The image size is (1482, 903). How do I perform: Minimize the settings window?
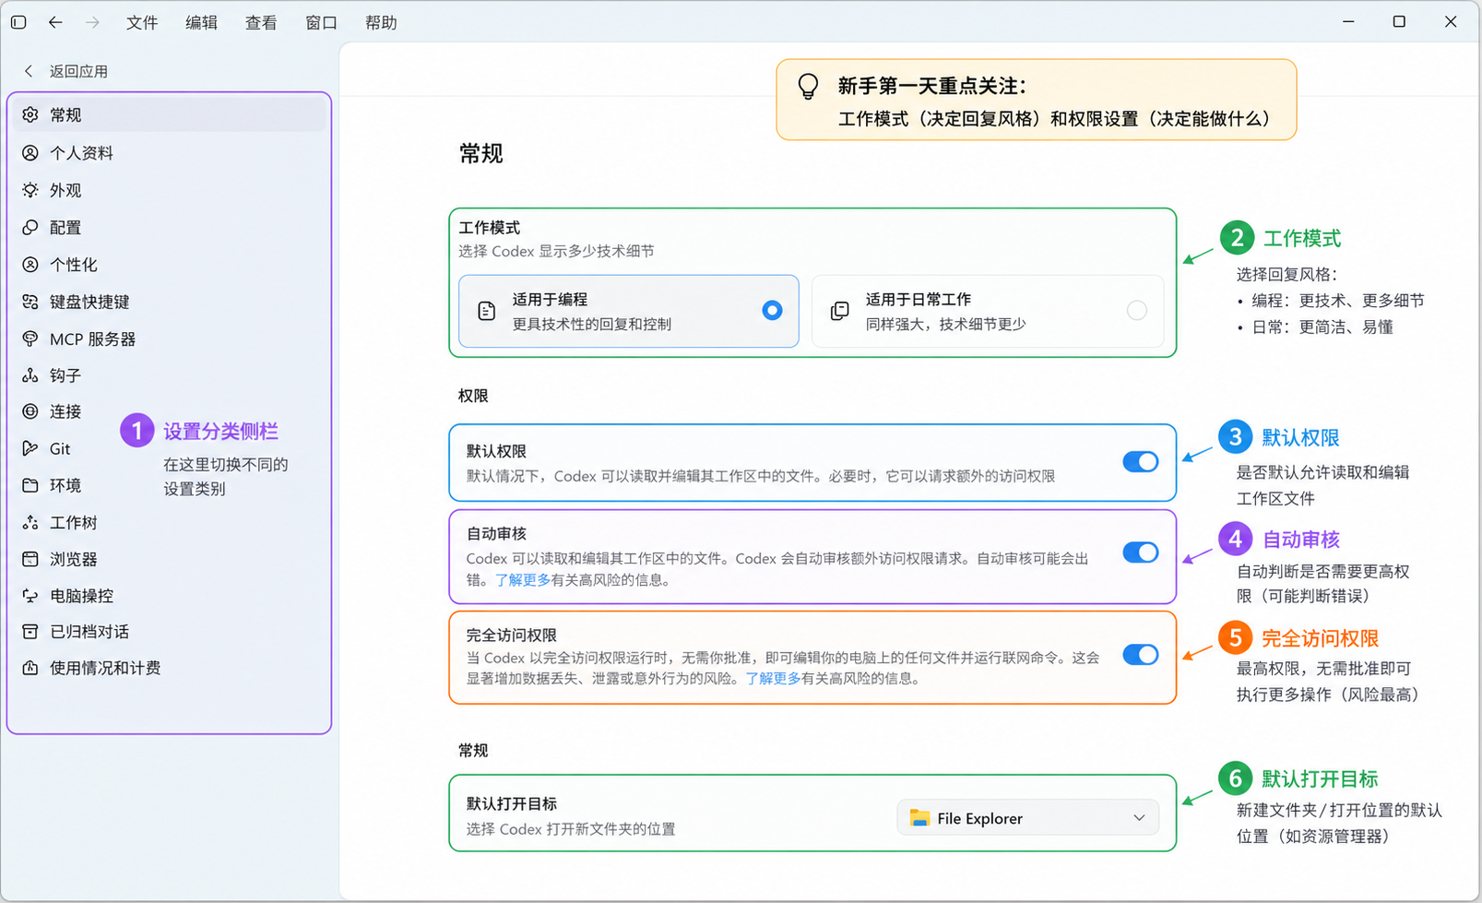click(1348, 21)
